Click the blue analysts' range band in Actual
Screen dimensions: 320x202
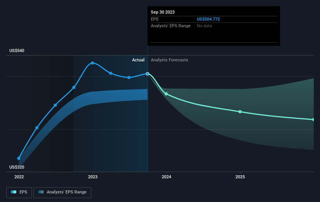pyautogui.click(x=118, y=96)
